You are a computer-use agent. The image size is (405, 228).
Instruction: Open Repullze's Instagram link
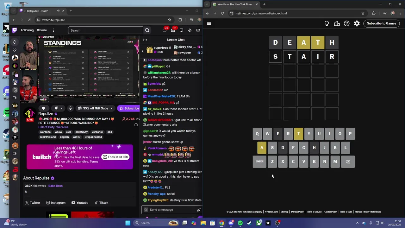coord(56,203)
